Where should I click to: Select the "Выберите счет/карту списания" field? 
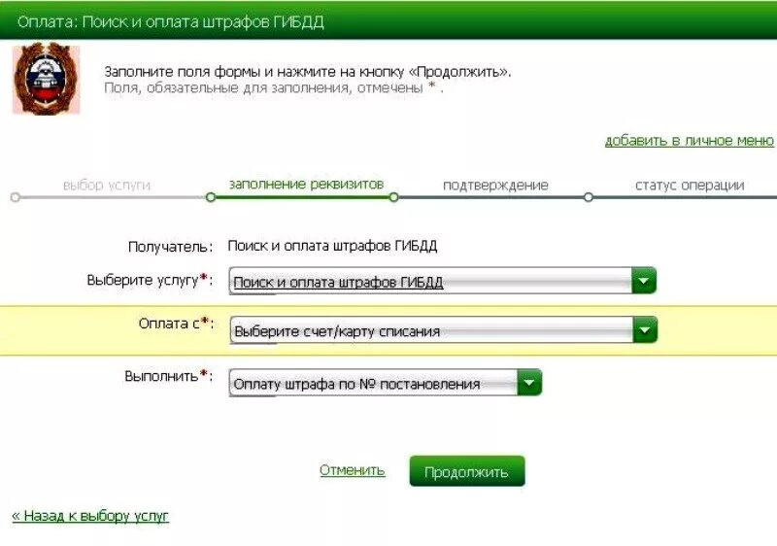pyautogui.click(x=444, y=330)
